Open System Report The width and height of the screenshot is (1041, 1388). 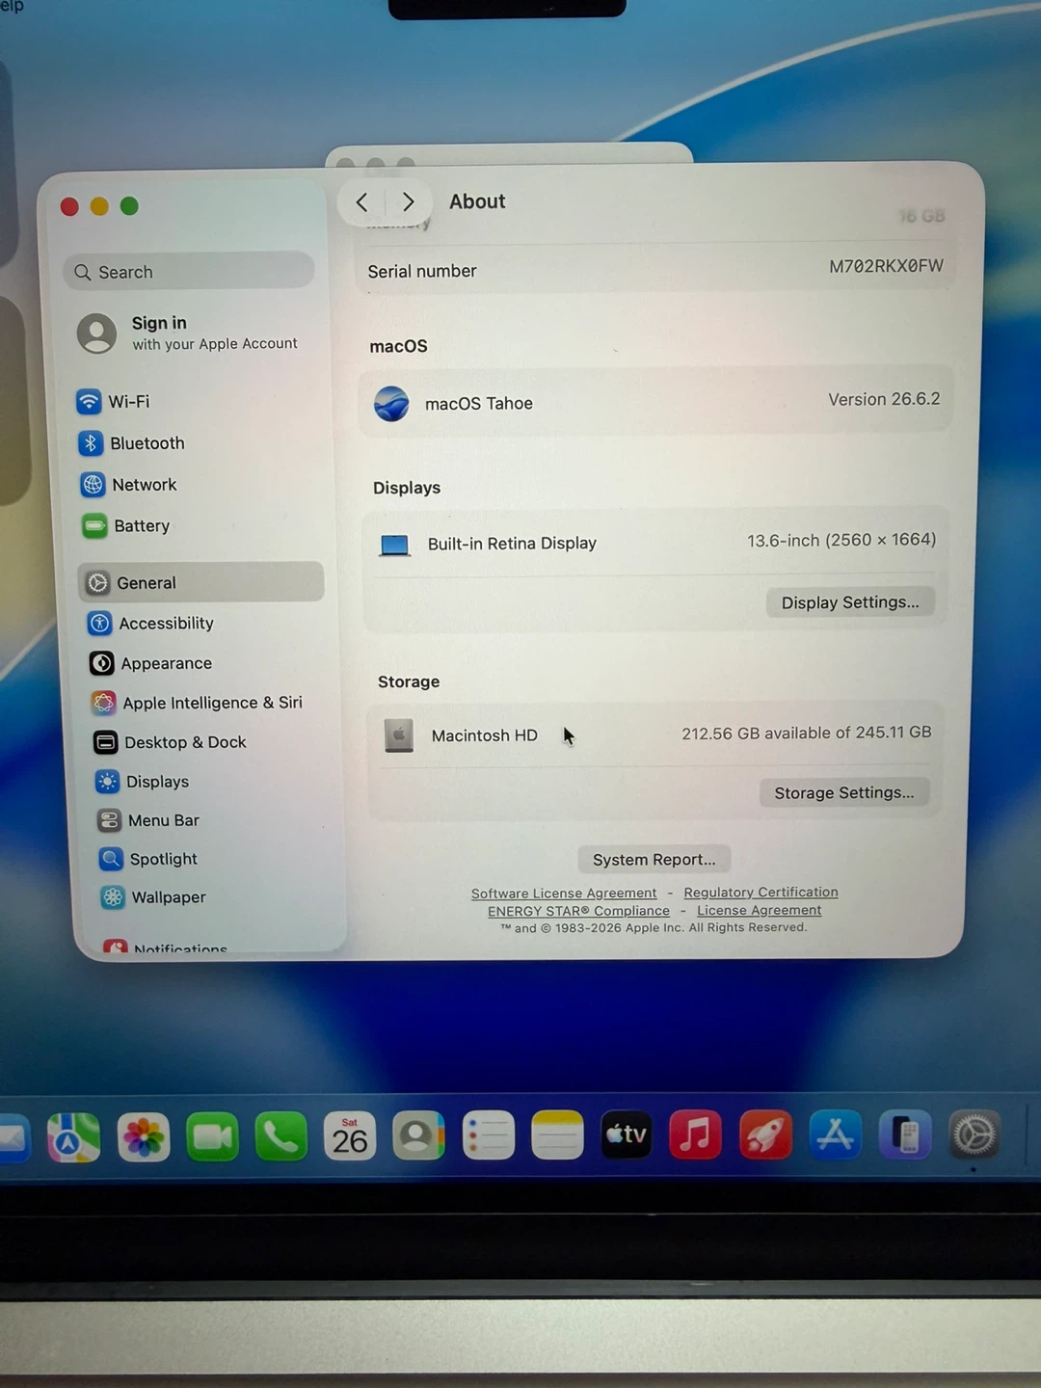[x=654, y=859]
